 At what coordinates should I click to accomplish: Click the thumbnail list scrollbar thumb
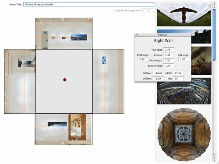click(214, 35)
